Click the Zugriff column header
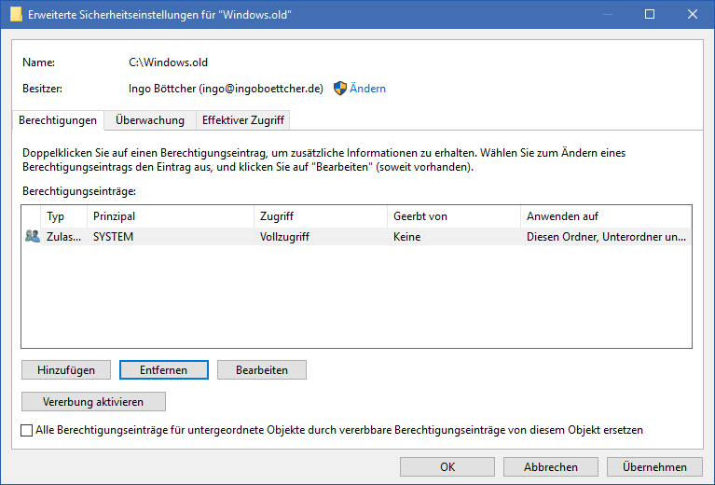 321,216
